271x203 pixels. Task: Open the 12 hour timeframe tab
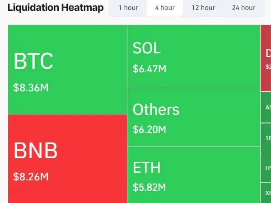pyautogui.click(x=203, y=8)
